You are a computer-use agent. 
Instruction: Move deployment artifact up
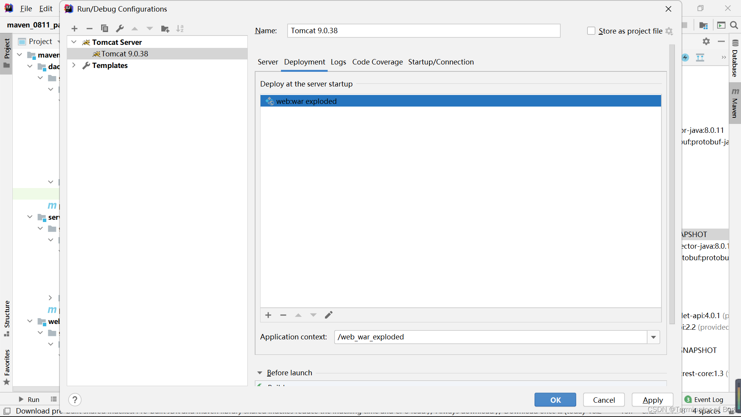298,315
